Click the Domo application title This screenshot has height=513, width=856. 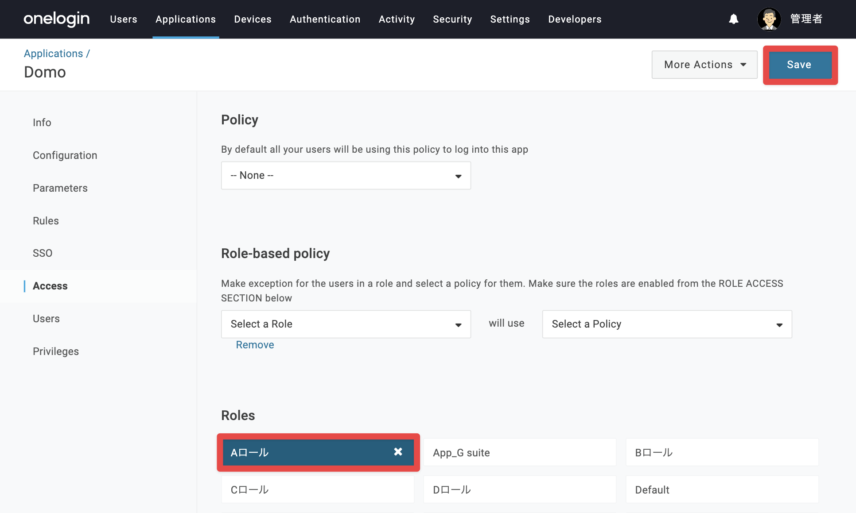pyautogui.click(x=45, y=72)
